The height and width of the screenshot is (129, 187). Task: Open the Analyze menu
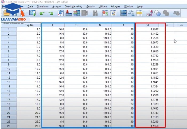(56, 6)
